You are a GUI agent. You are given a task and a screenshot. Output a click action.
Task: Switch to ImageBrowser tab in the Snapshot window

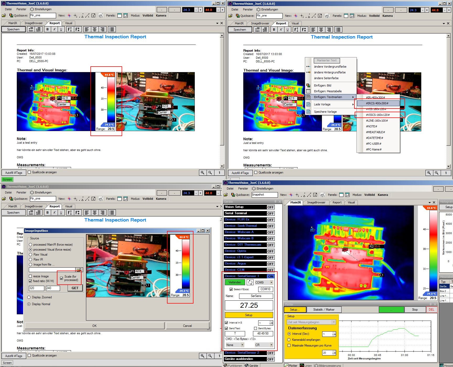[x=316, y=202]
